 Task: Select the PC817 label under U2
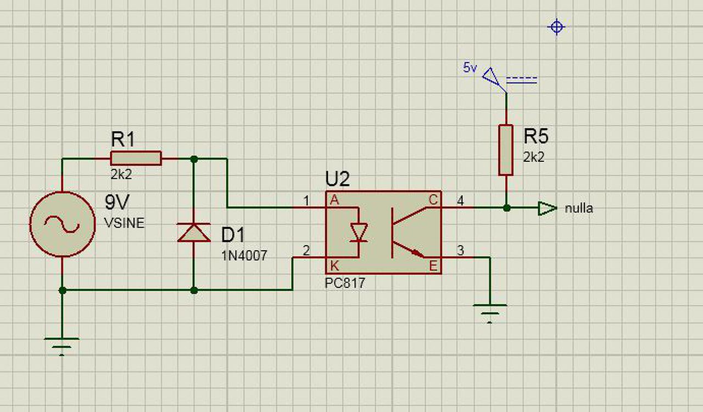pos(345,284)
